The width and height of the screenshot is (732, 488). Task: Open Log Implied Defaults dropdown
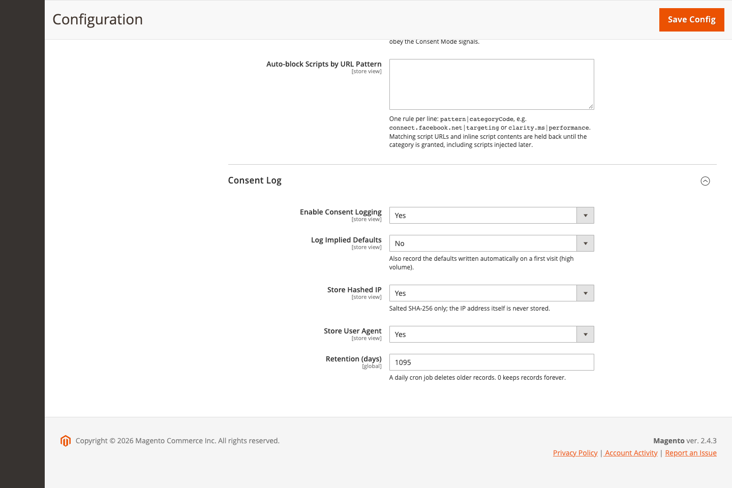click(492, 243)
